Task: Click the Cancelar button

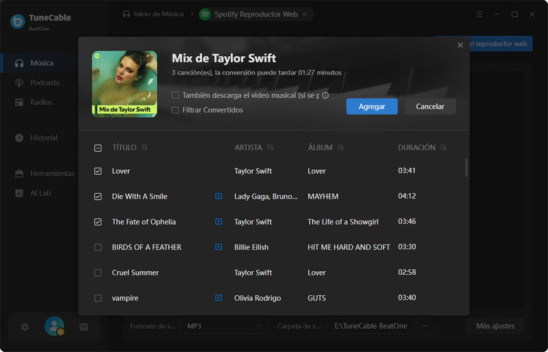Action: click(430, 106)
